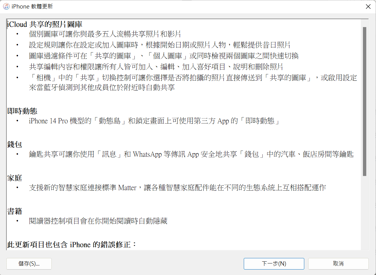The width and height of the screenshot is (376, 275).
Task: Click the line starting 共享編輯內容和權限
Action: (156, 67)
